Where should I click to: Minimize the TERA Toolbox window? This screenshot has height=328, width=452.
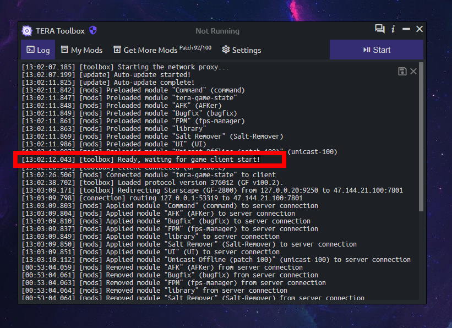[x=406, y=29]
